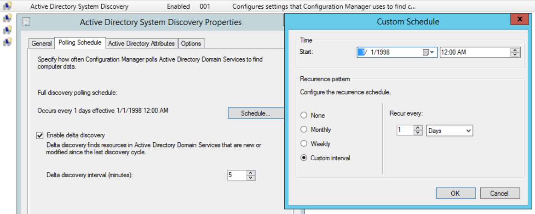This screenshot has height=214, width=535.
Task: Select the Custom interval option
Action: click(x=304, y=158)
